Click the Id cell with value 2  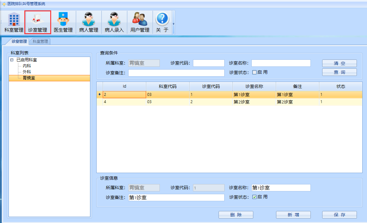tap(124, 95)
